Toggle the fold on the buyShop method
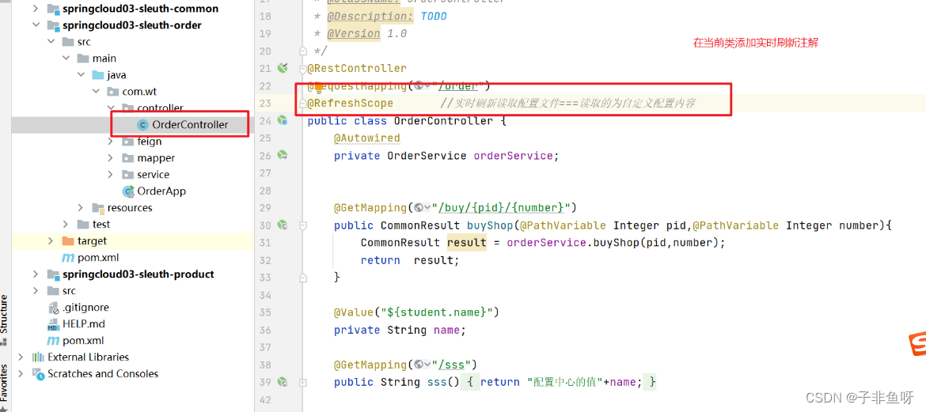 (x=303, y=225)
